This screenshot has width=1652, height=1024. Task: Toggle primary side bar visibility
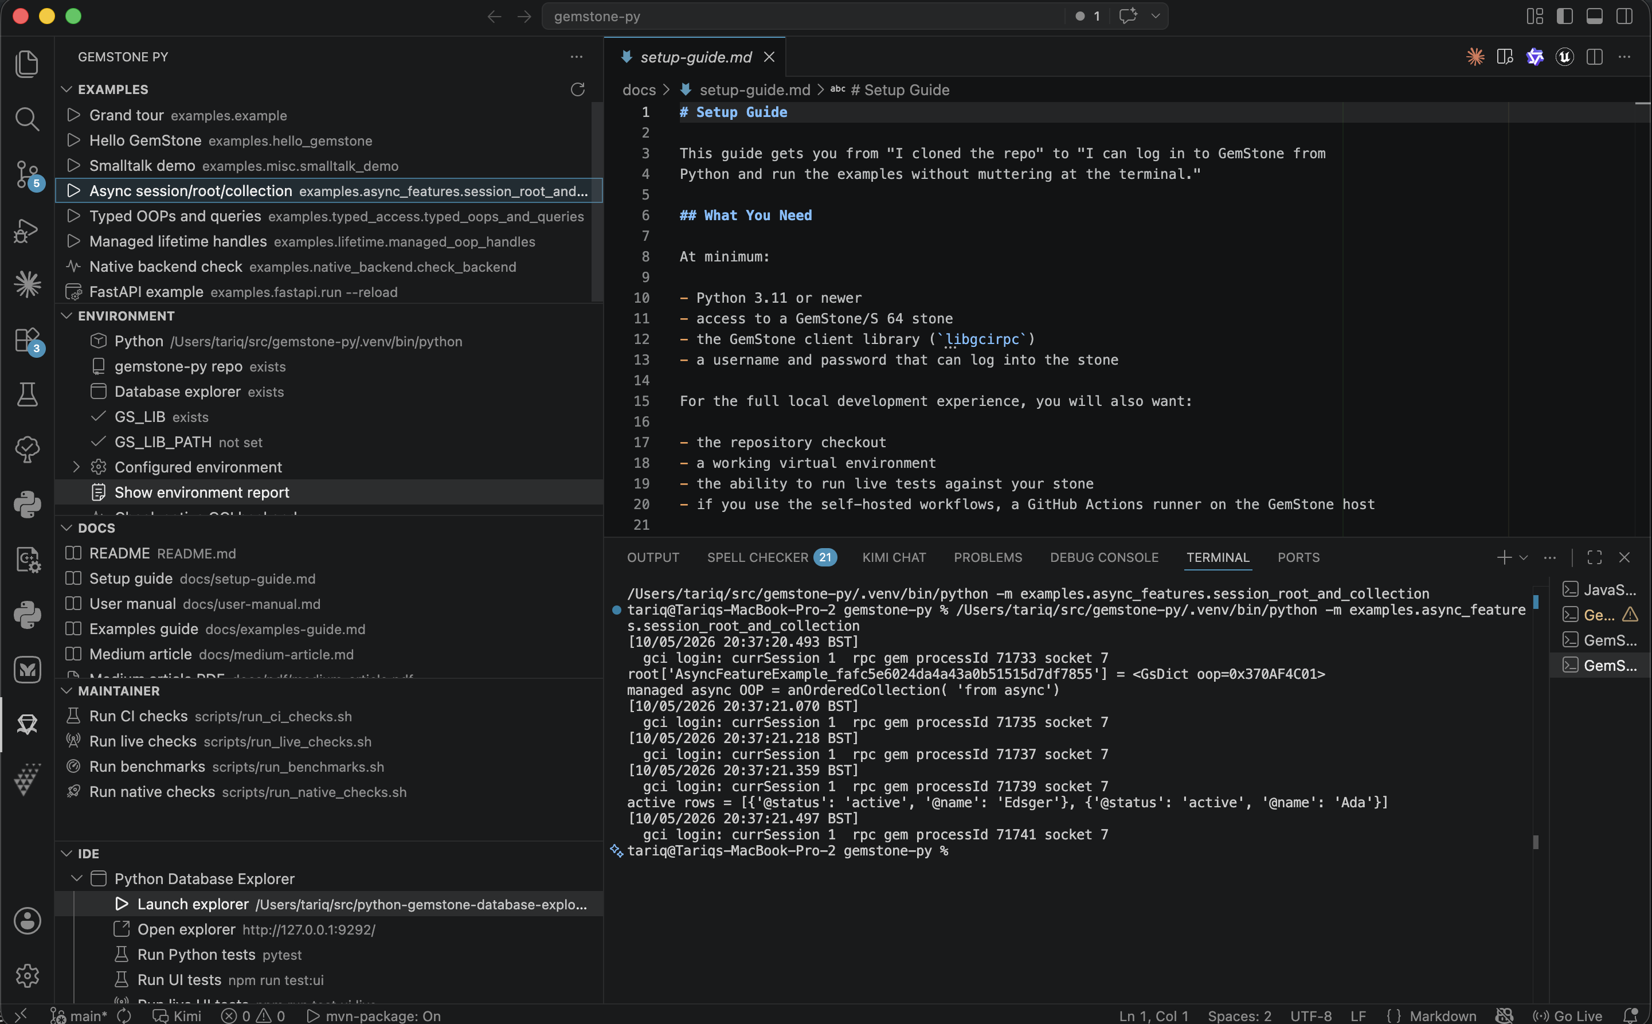pyautogui.click(x=1565, y=16)
